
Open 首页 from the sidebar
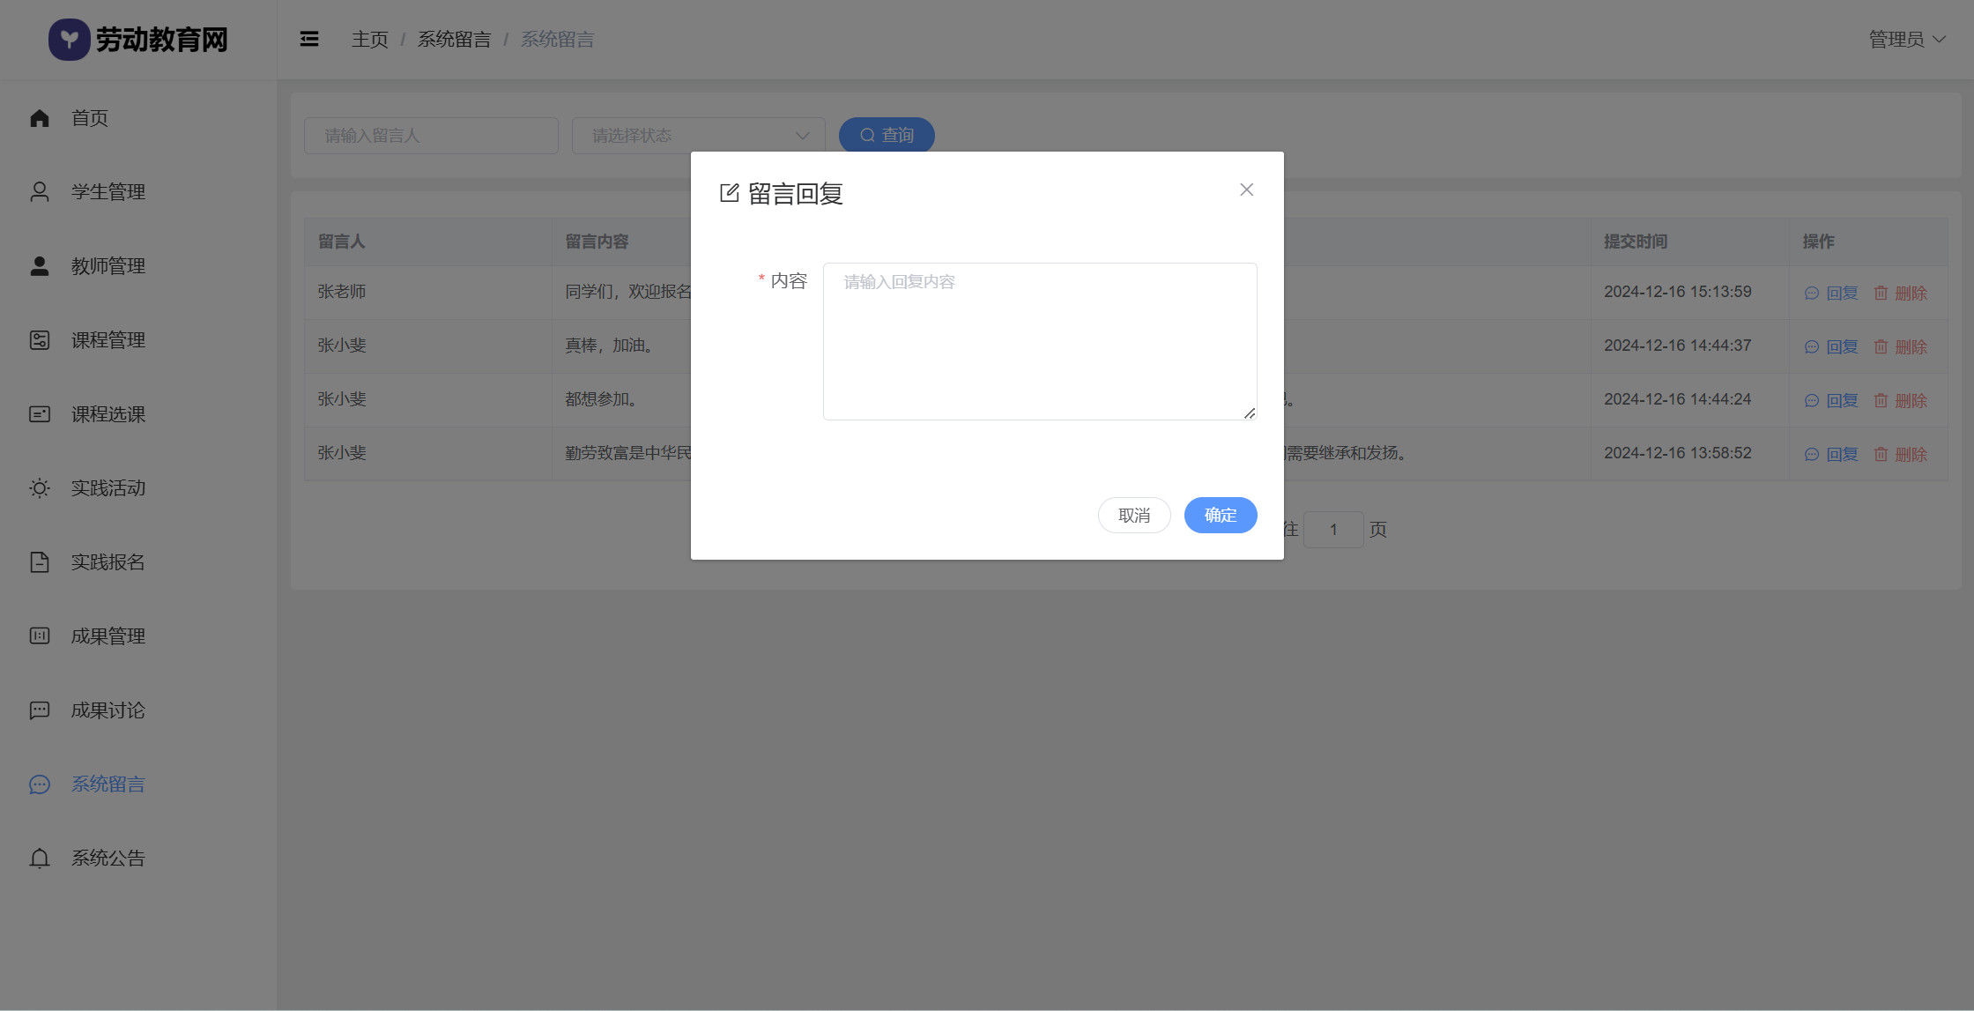[x=90, y=118]
